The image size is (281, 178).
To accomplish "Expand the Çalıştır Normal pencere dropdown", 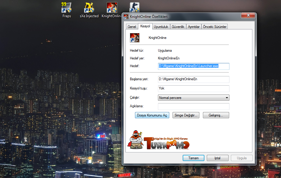I will pyautogui.click(x=194, y=98).
